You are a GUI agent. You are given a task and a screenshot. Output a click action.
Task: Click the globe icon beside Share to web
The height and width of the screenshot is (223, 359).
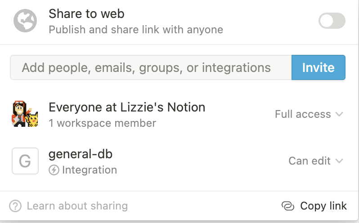[25, 21]
